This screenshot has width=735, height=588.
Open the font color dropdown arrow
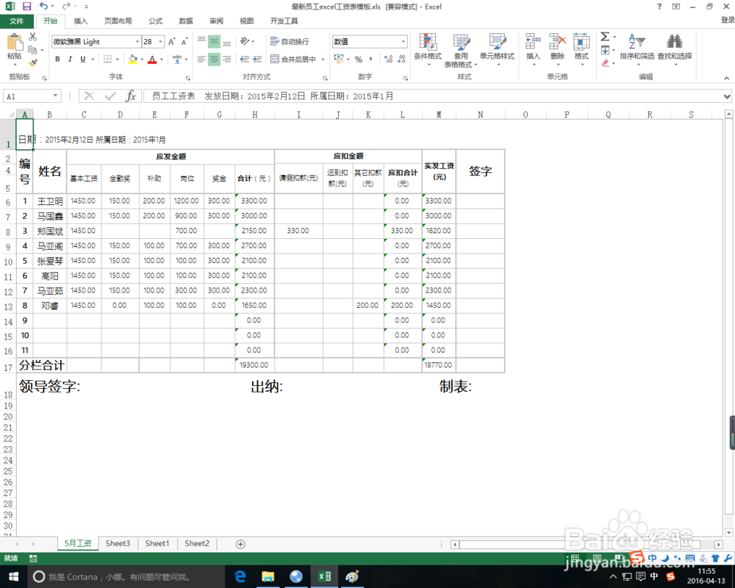point(162,59)
